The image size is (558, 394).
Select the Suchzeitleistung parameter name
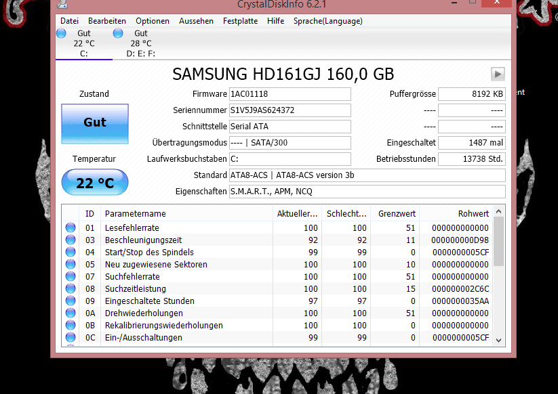[135, 289]
